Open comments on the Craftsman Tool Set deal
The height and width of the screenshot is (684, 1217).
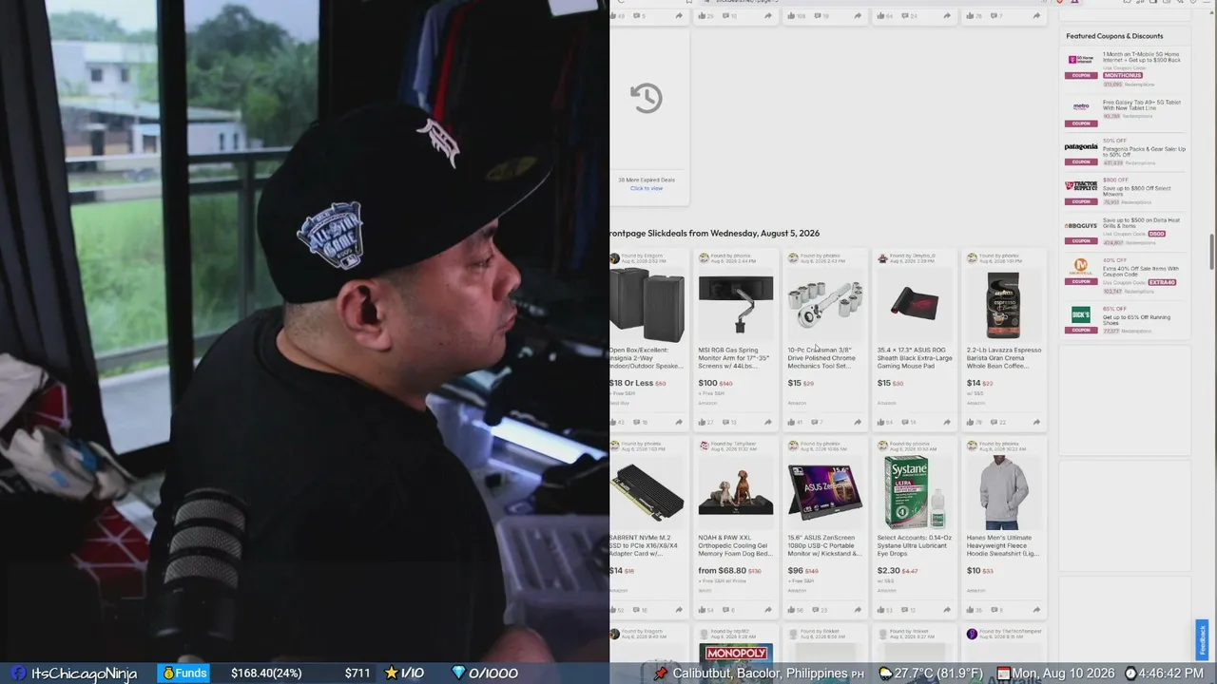click(816, 422)
